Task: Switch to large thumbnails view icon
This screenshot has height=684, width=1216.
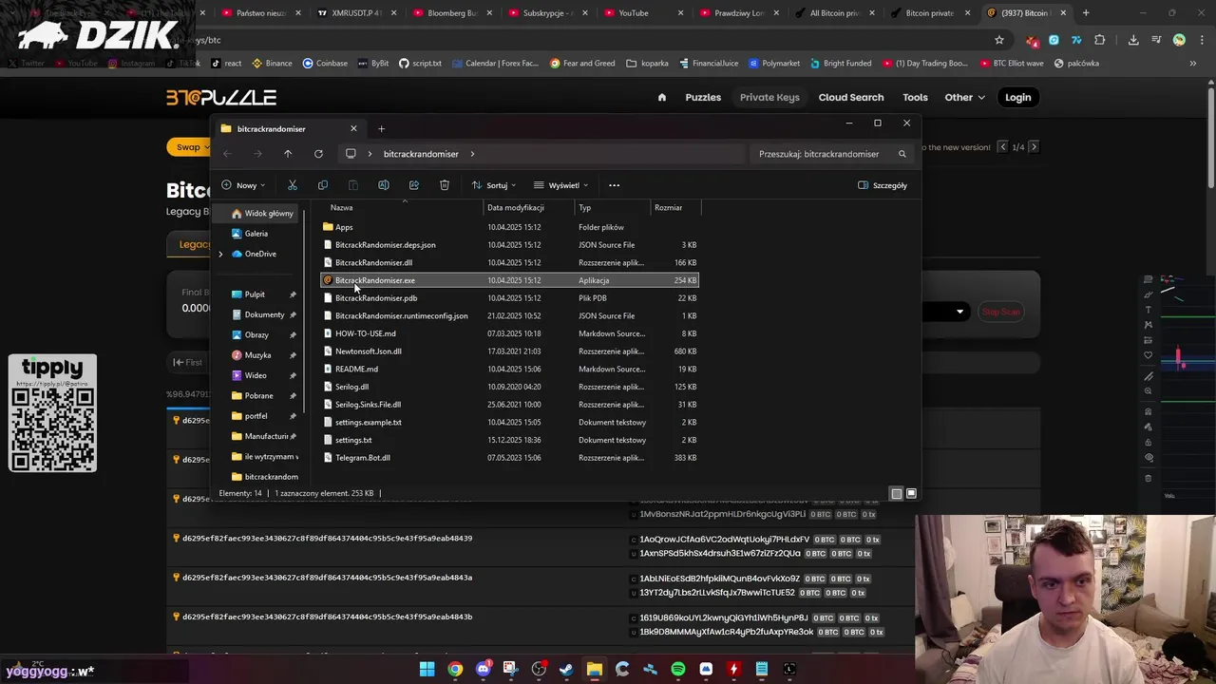Action: pyautogui.click(x=911, y=493)
